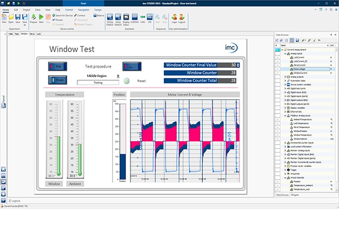Open the Control ribbon tab

click(69, 10)
